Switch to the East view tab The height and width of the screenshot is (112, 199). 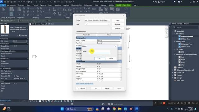53,24
